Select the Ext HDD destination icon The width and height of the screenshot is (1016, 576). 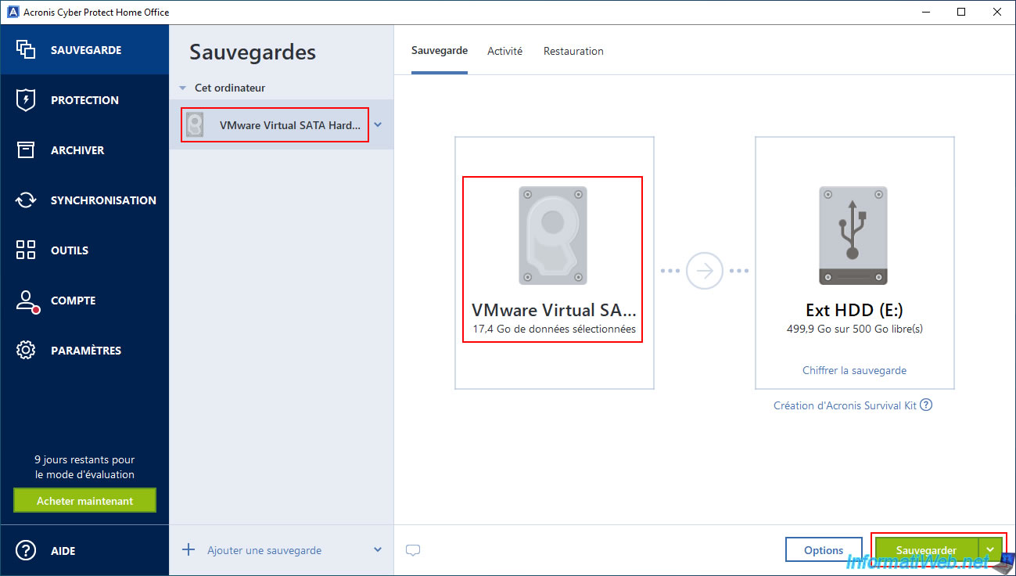853,235
